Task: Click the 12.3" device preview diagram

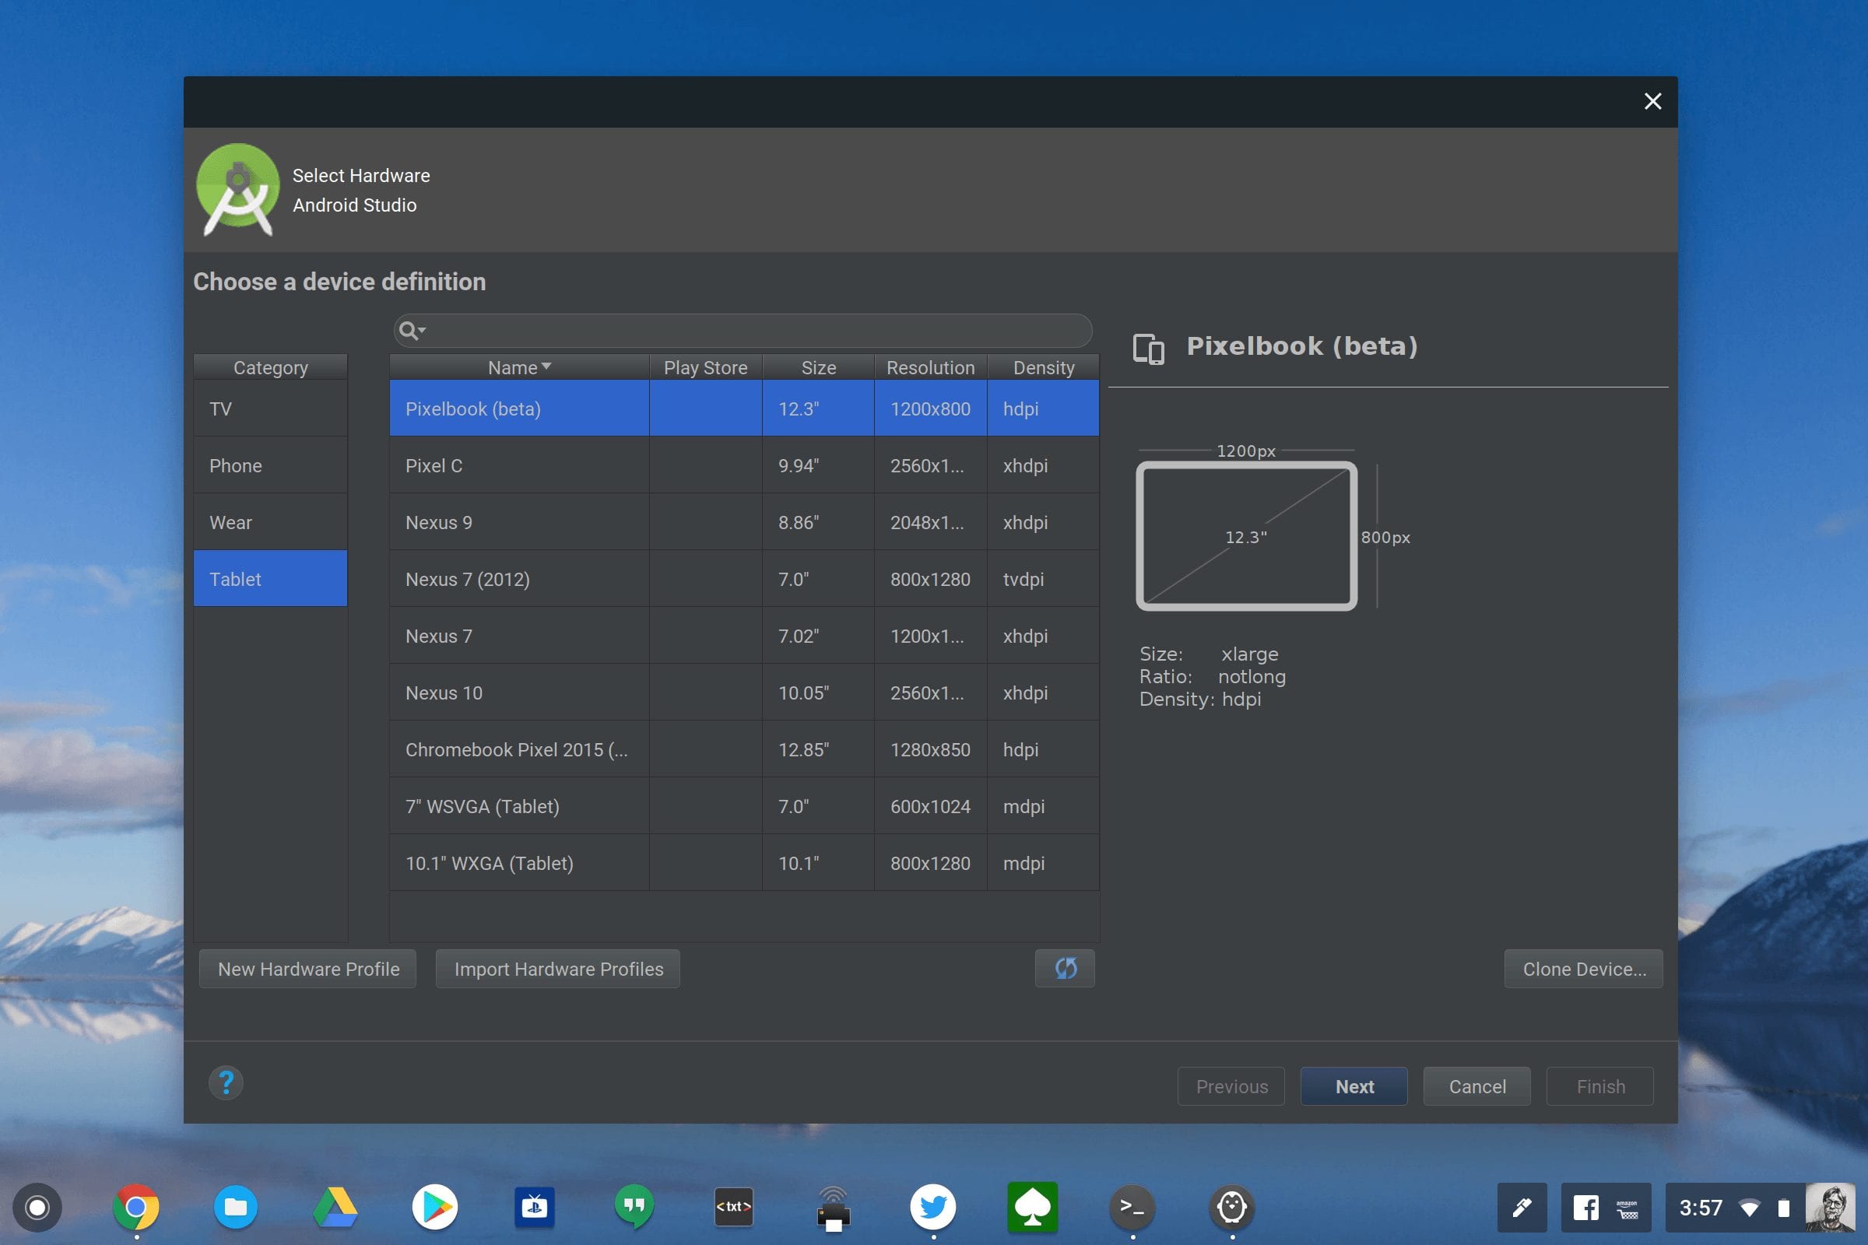Action: (1246, 536)
